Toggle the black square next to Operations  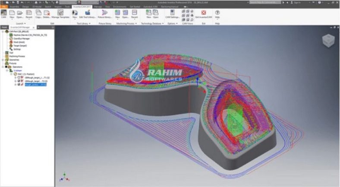[6, 67]
